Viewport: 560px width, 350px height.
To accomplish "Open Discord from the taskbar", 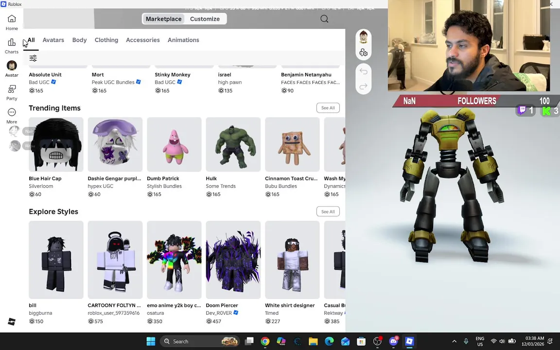I will click(x=393, y=341).
